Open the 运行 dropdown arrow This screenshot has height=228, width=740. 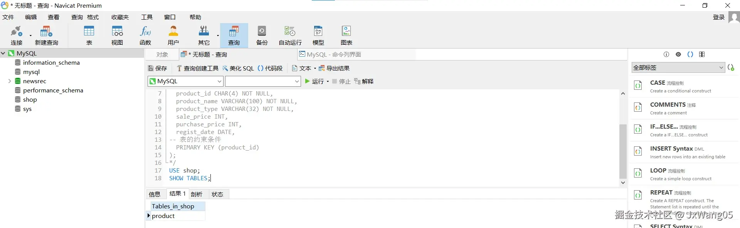[328, 81]
